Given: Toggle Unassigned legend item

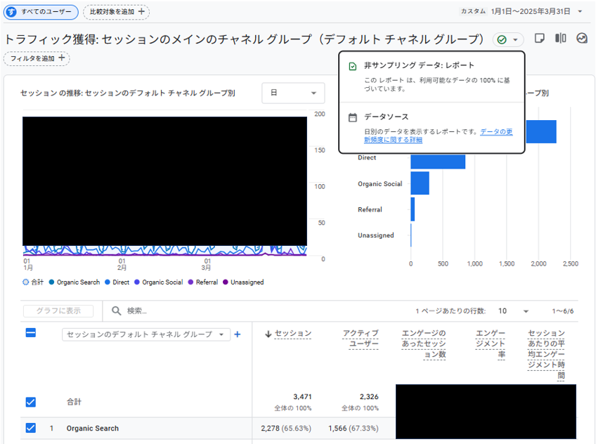Looking at the screenshot, I should [x=243, y=282].
